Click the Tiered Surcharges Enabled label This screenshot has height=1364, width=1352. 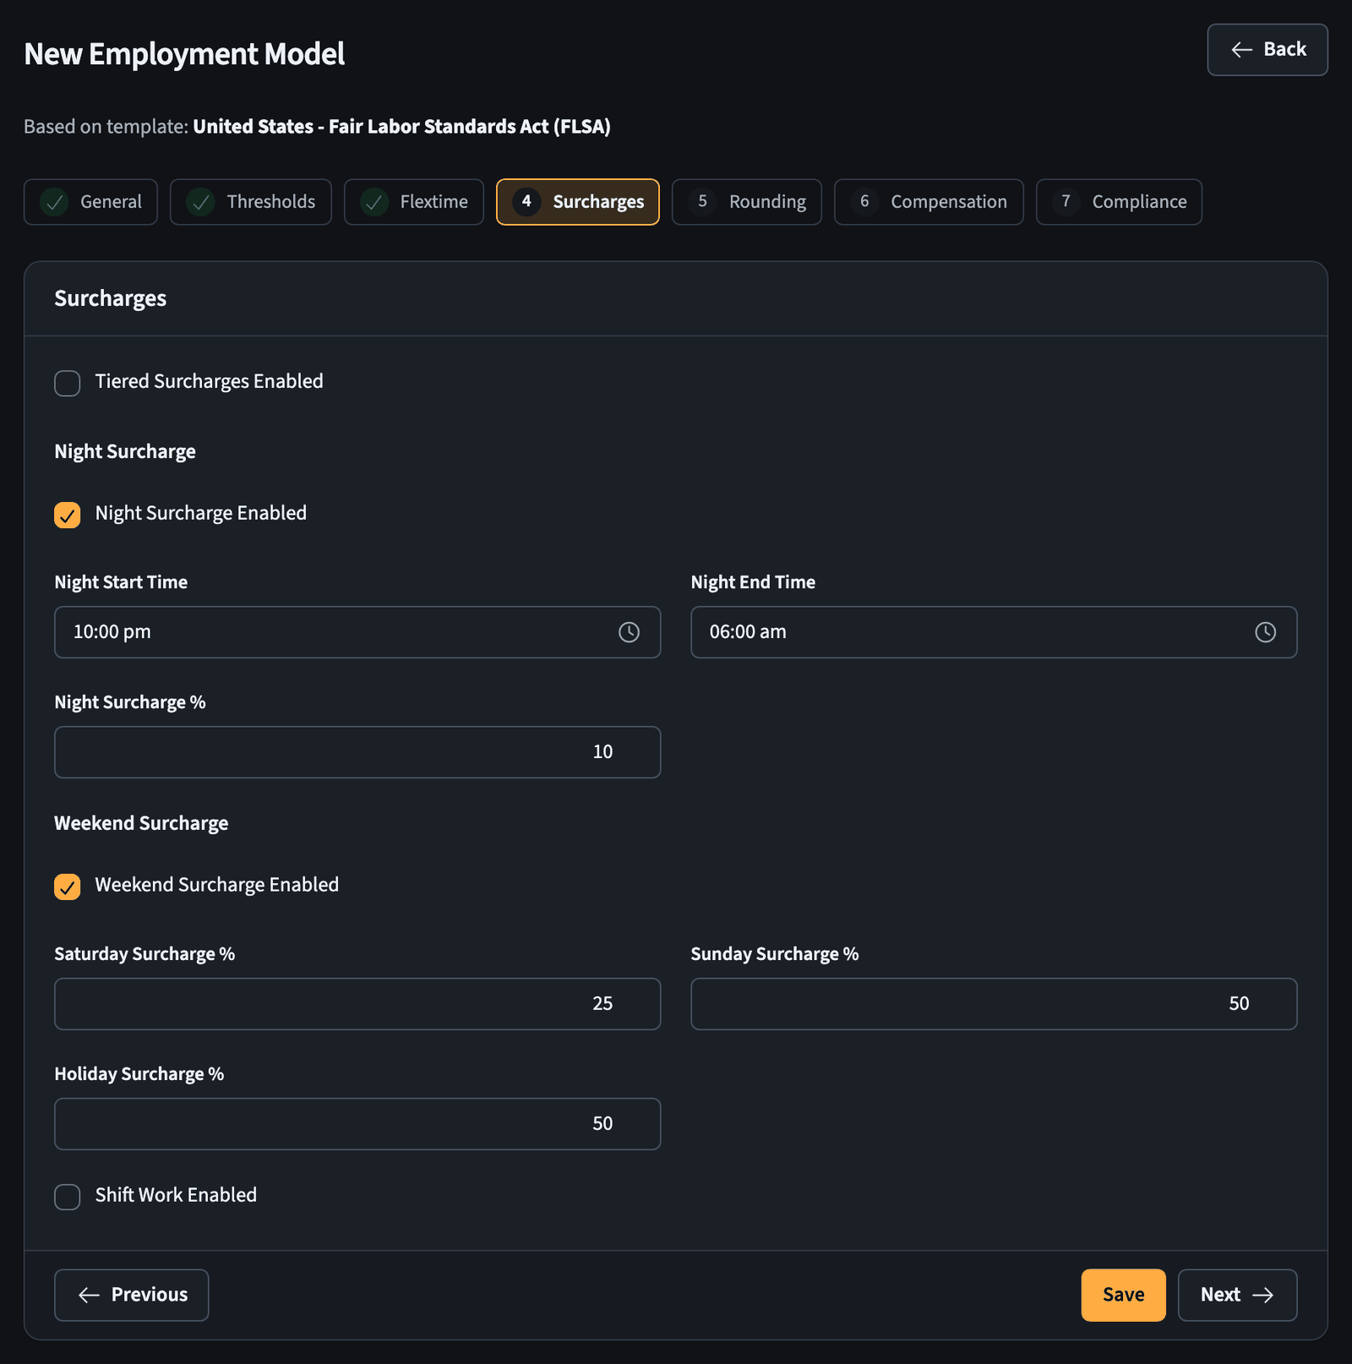click(x=209, y=381)
